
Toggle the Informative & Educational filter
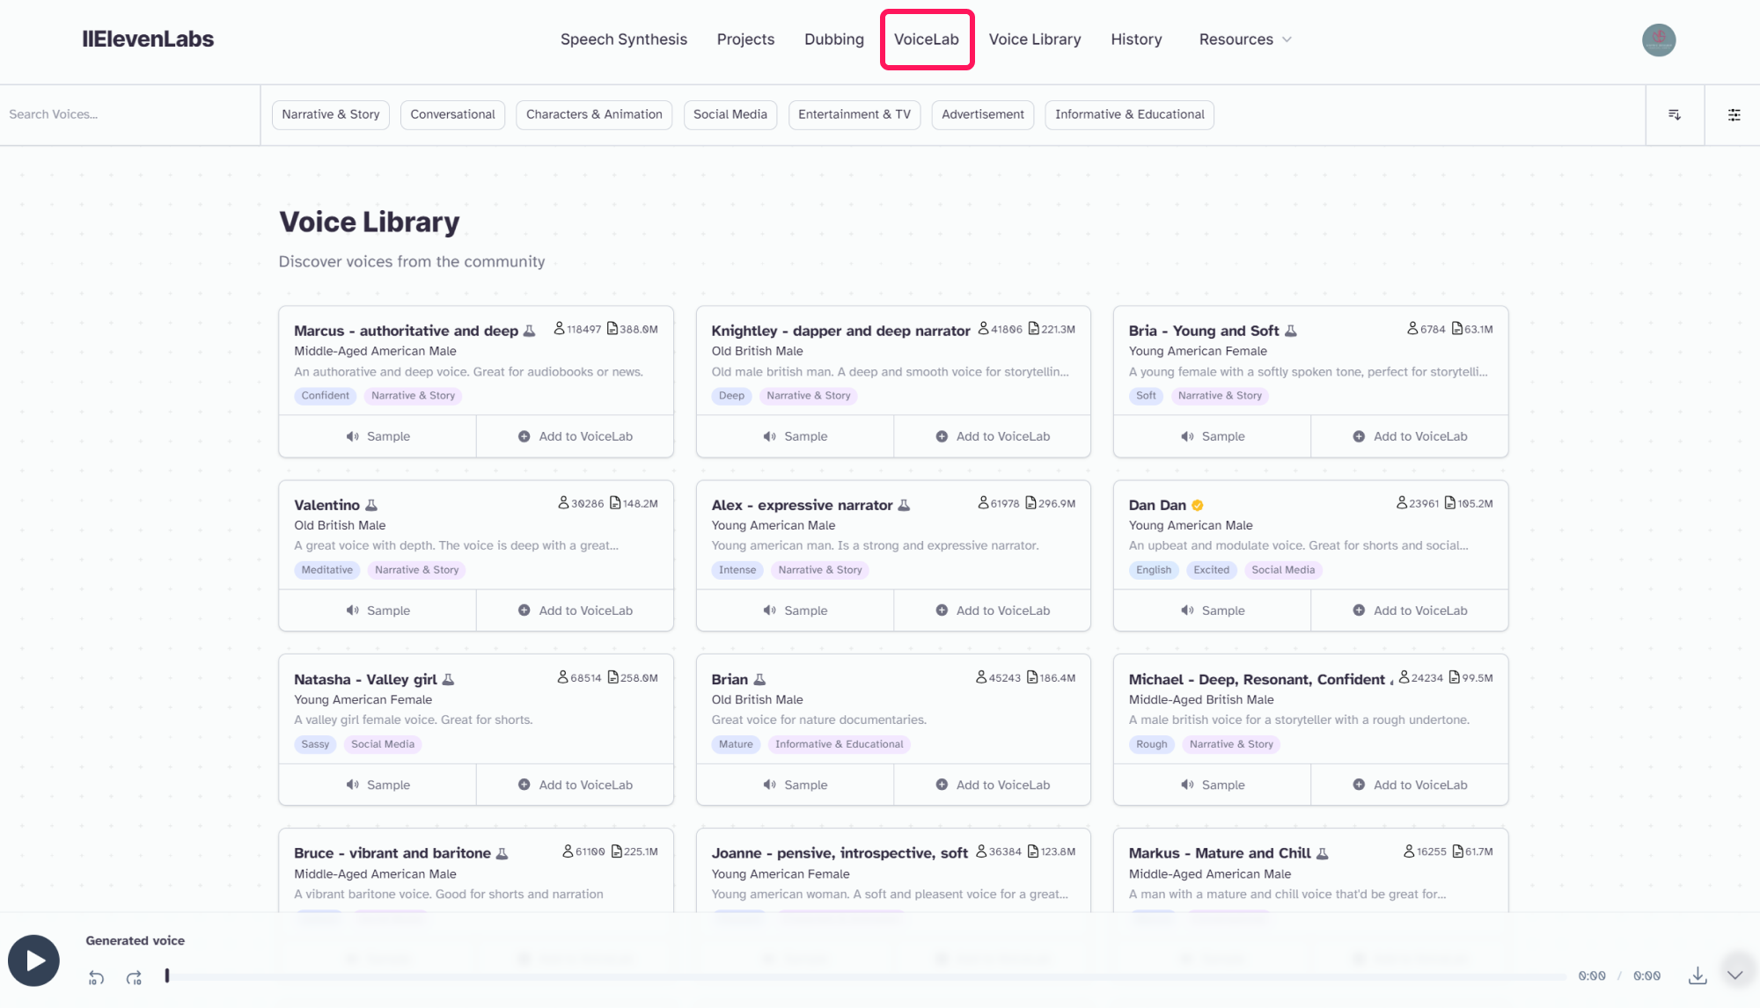[x=1129, y=114]
